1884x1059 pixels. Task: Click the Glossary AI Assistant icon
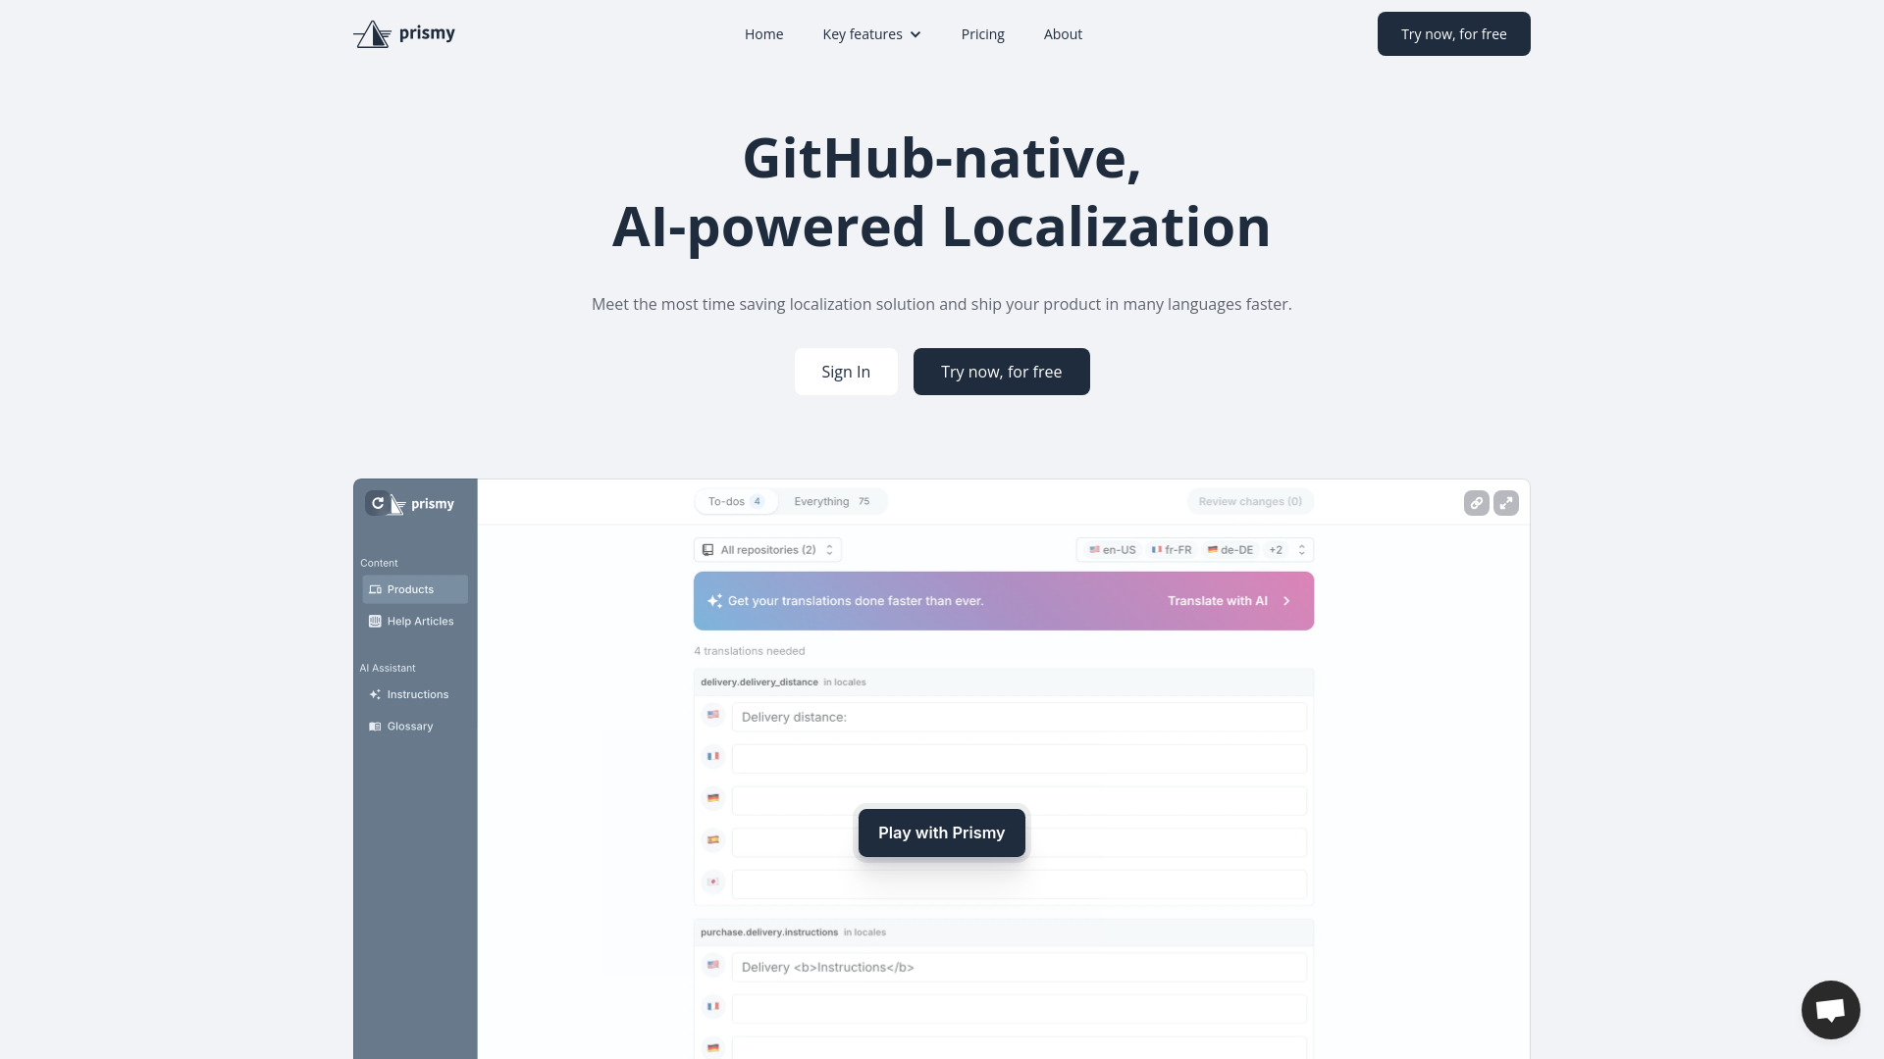click(x=375, y=726)
